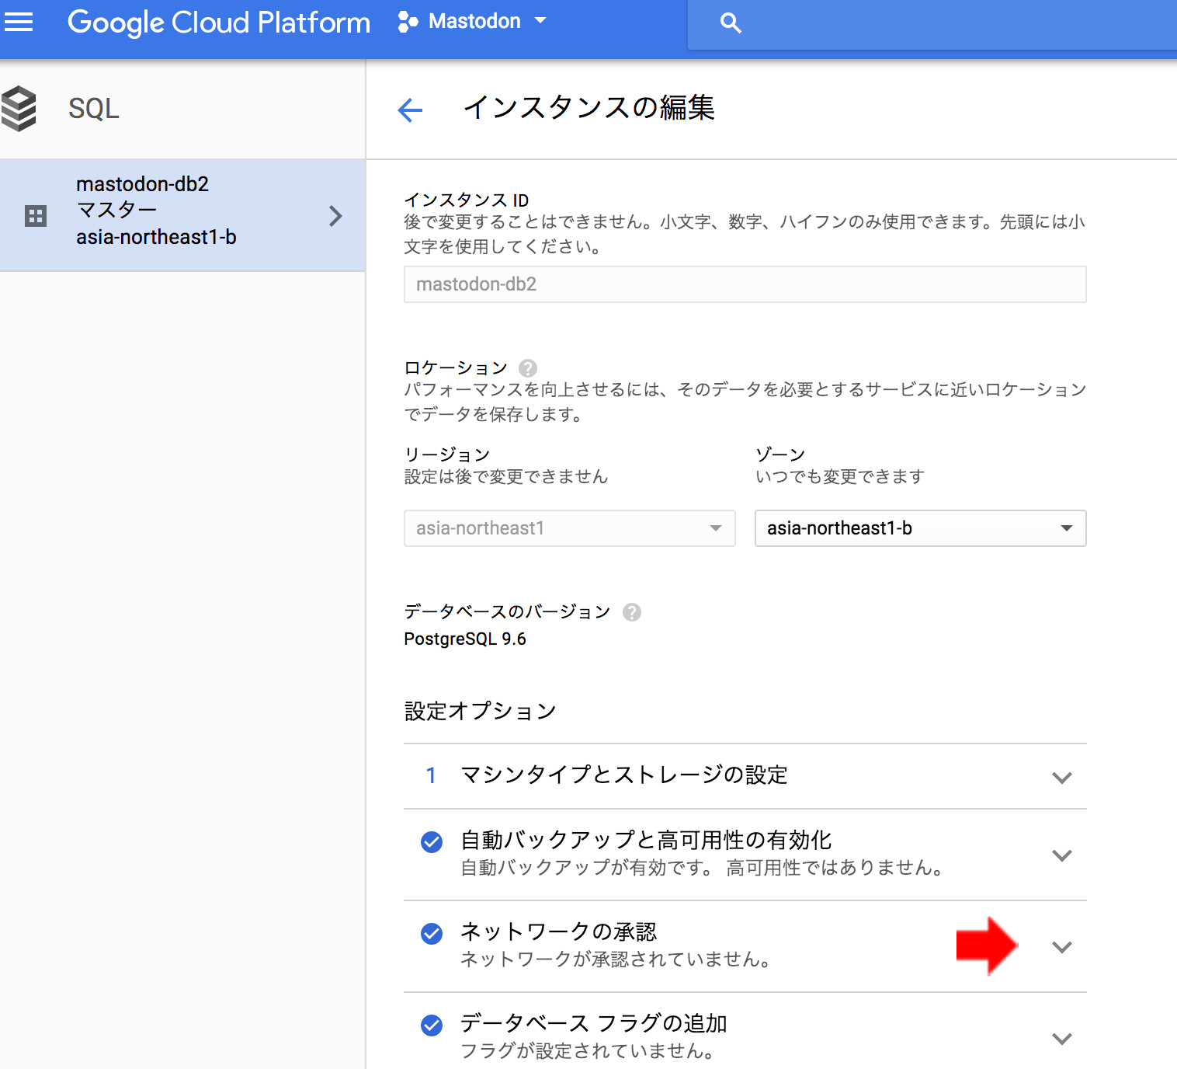Click the SQL section title
The height and width of the screenshot is (1069, 1177).
pos(94,109)
